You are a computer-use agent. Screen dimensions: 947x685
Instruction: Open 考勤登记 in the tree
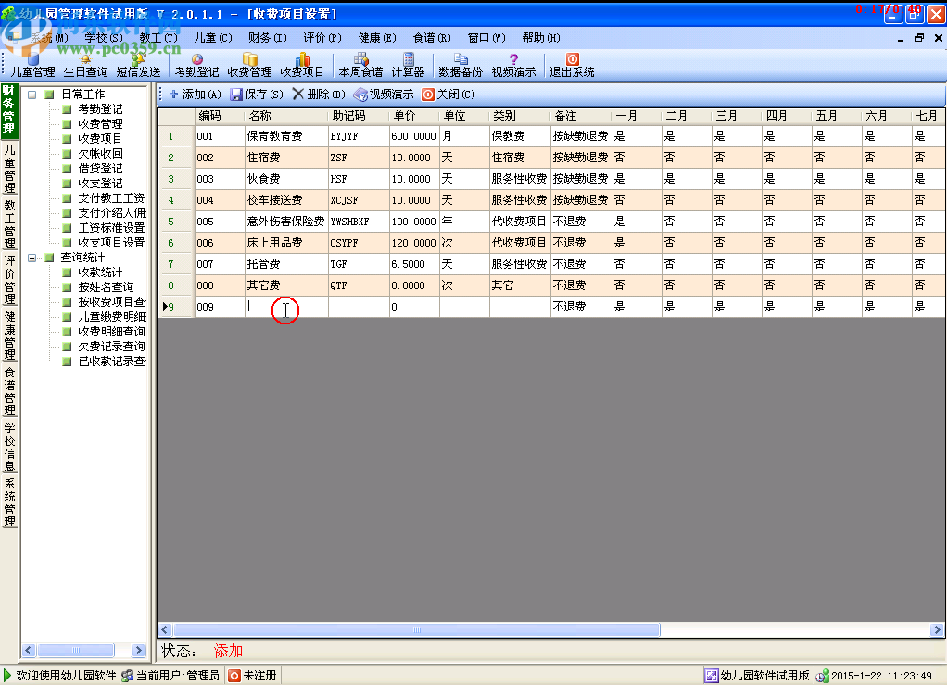click(100, 108)
